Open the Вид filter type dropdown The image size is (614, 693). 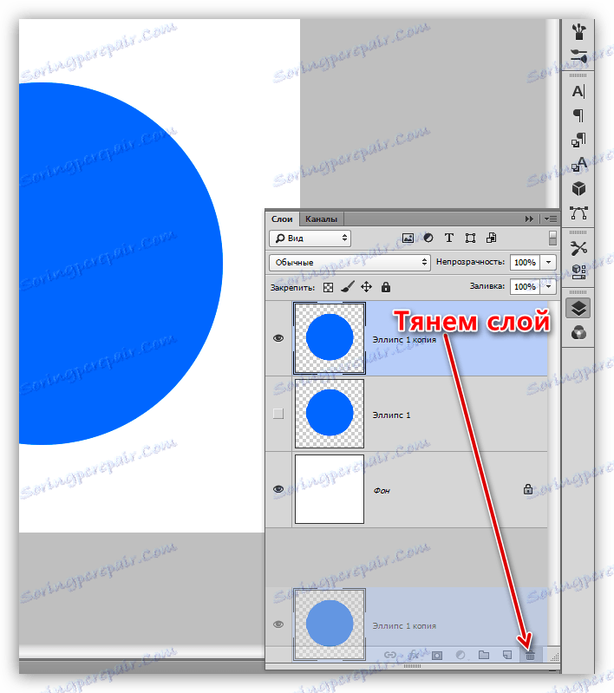coord(310,239)
